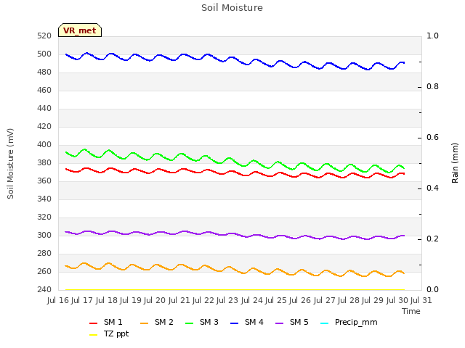Click the 300 tick on left axis
This screenshot has height=348, width=465.
click(44, 235)
